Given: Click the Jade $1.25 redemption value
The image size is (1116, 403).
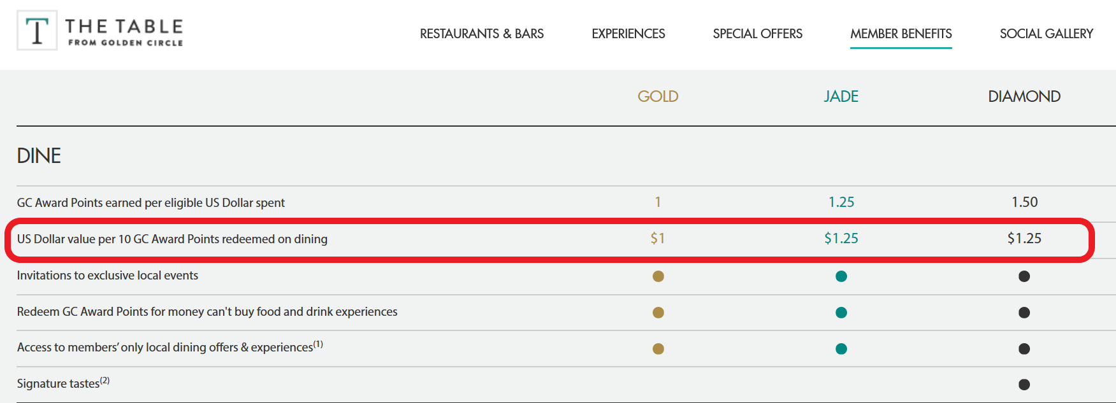Looking at the screenshot, I should coord(841,238).
